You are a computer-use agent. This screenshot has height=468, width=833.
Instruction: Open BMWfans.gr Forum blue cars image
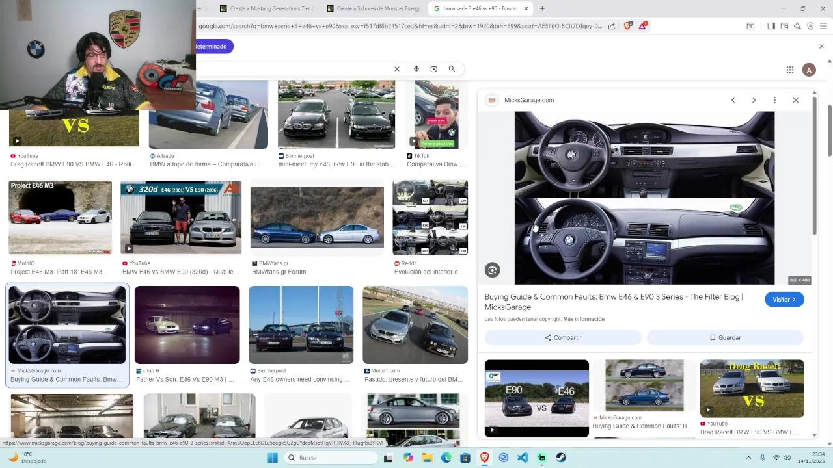[x=317, y=218]
